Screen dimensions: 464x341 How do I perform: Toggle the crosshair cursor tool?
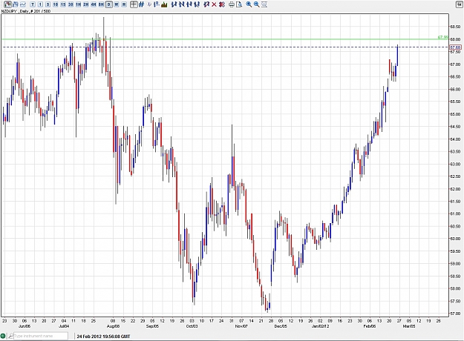click(134, 4)
